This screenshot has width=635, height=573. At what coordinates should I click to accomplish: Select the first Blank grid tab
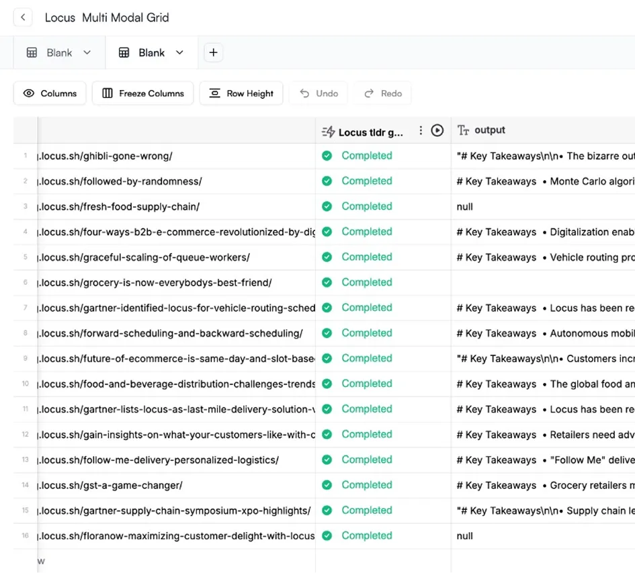59,52
